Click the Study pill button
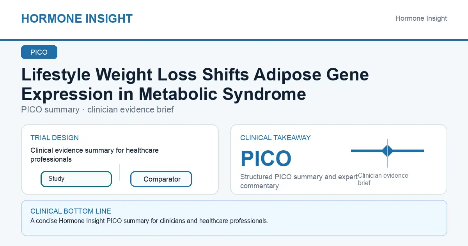Viewport: 468px width, 246px height. [x=76, y=179]
